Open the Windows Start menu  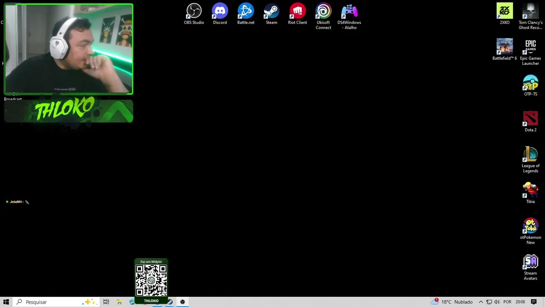[6, 302]
